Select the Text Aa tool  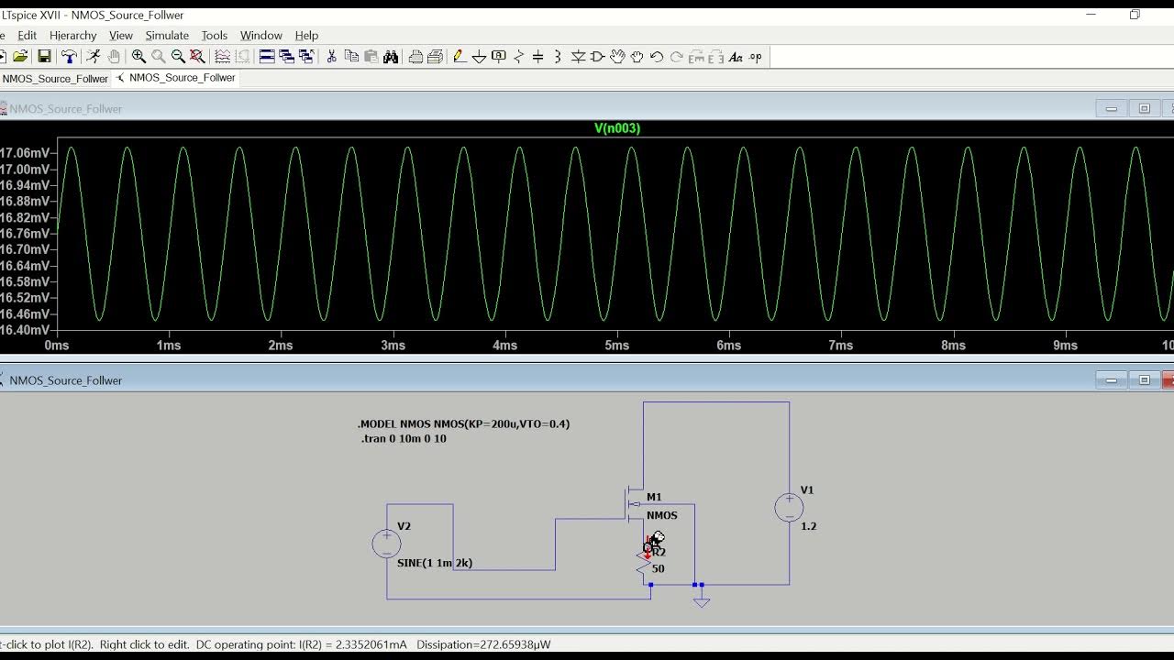coord(736,57)
